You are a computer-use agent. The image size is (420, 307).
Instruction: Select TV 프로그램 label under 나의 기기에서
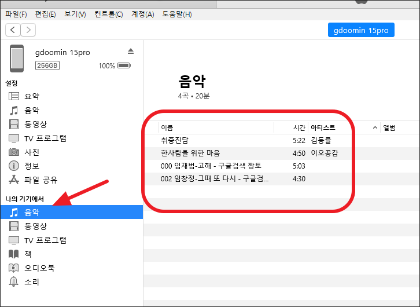point(45,240)
